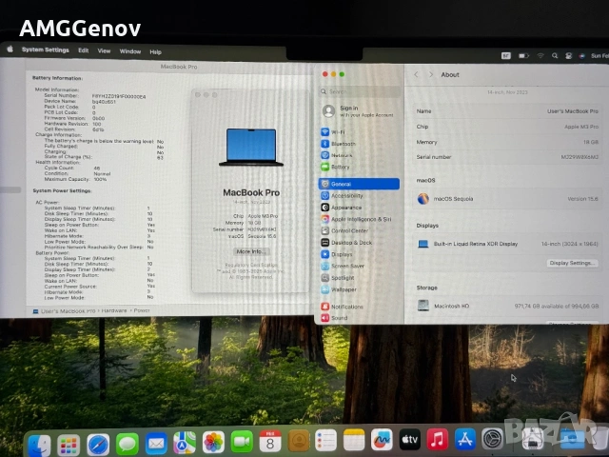Open Apple Intelligence & Siri settings
Screen dimensions: 609x457
click(x=361, y=218)
